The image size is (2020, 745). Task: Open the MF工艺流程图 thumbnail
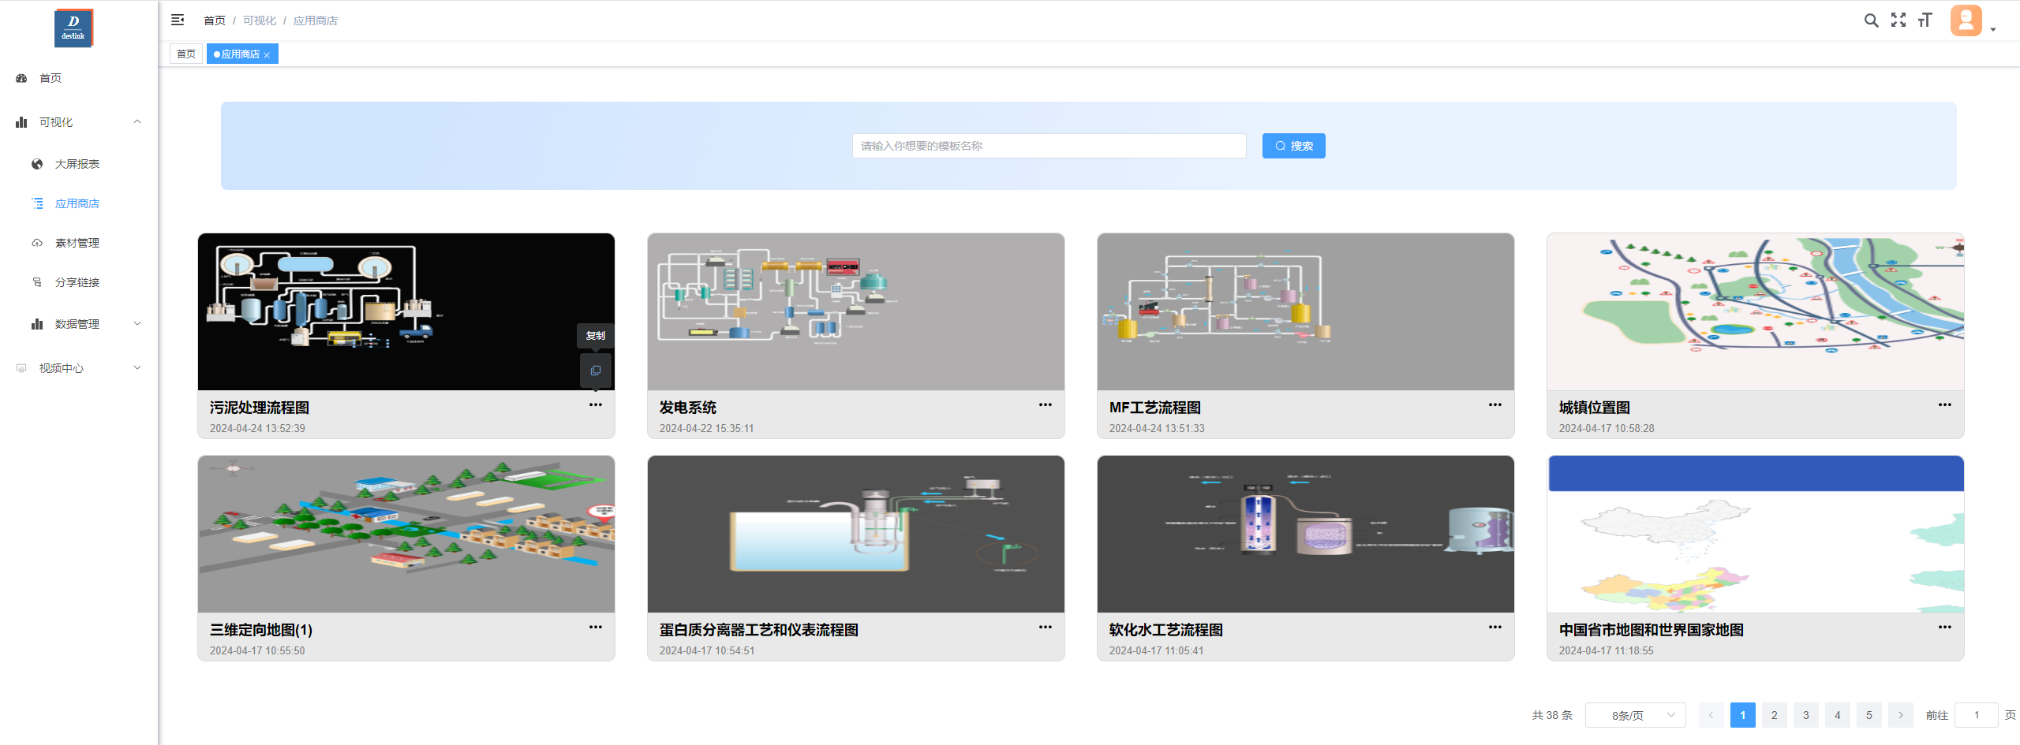[x=1306, y=311]
